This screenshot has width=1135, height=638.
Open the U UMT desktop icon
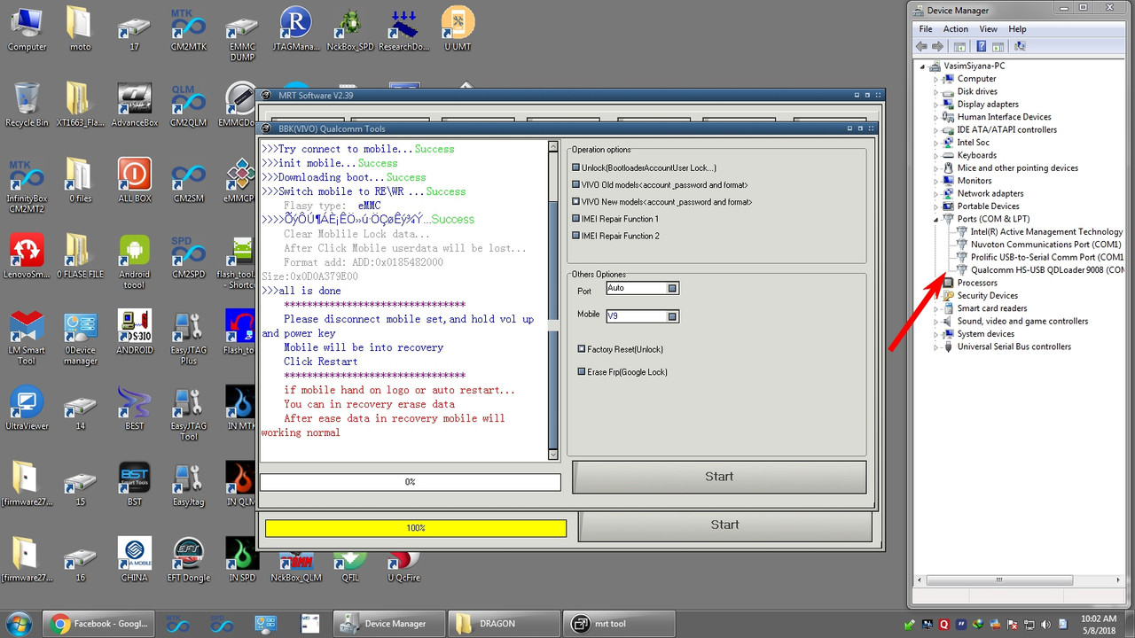click(x=458, y=29)
